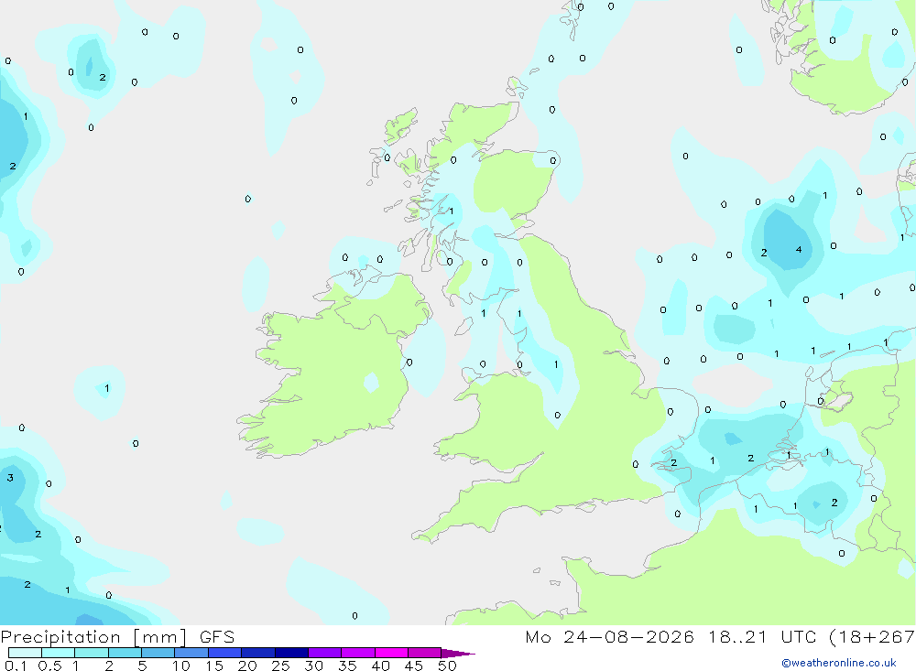Click the 1–2 mm legend swatch
The width and height of the screenshot is (916, 671).
click(x=92, y=653)
